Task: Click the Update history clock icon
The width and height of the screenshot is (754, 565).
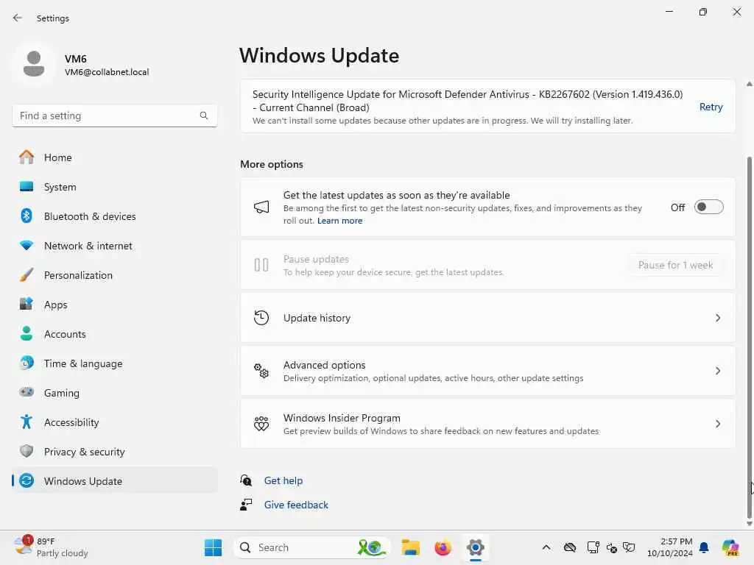Action: tap(261, 318)
